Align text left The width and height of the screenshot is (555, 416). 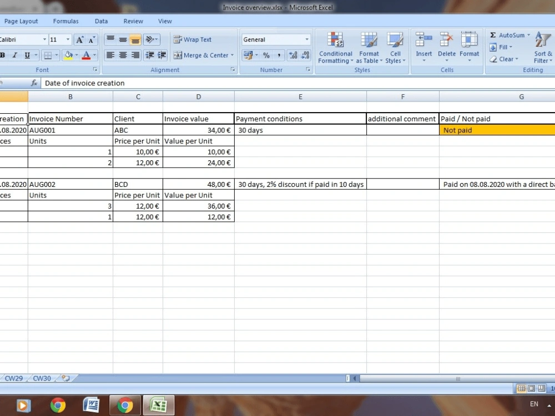pyautogui.click(x=110, y=55)
